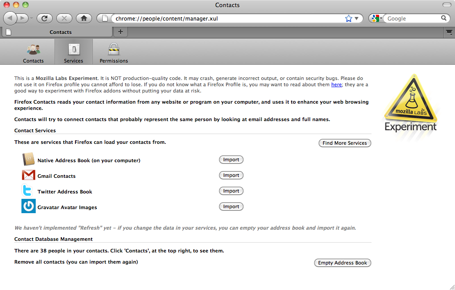
Task: Follow the 'here' Firefox Profile link
Action: coord(336,84)
